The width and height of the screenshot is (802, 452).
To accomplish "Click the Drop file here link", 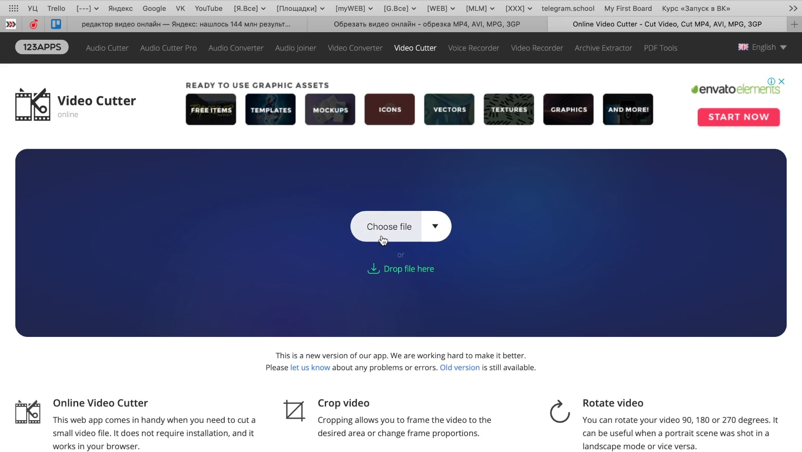I will 409,269.
